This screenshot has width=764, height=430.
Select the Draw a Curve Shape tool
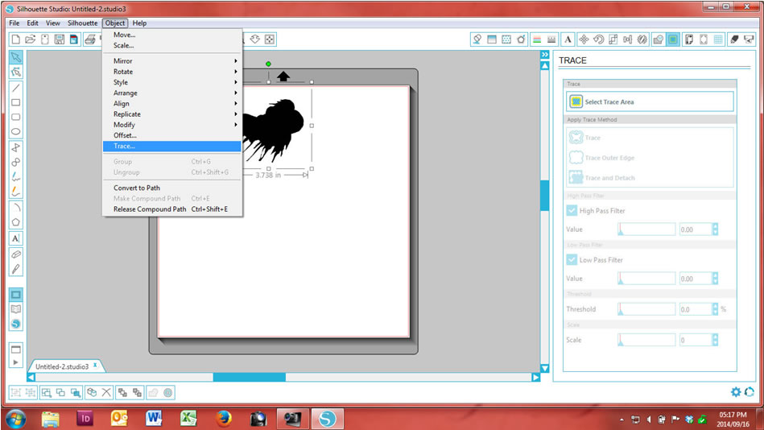pyautogui.click(x=15, y=162)
